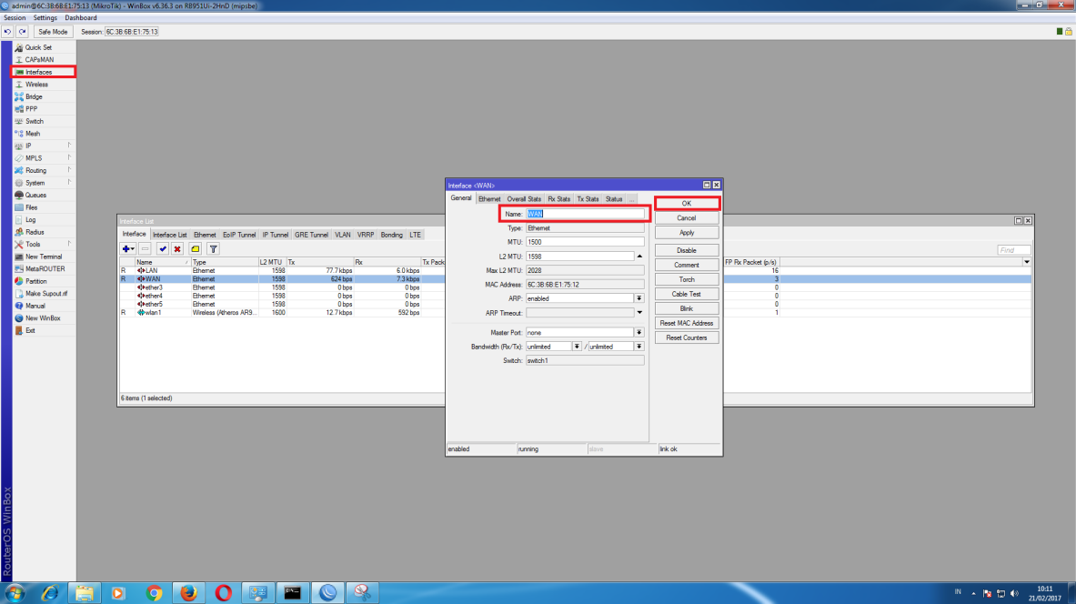Screen dimensions: 1076x604
Task: Launch New Terminal from the sidebar
Action: 44,257
